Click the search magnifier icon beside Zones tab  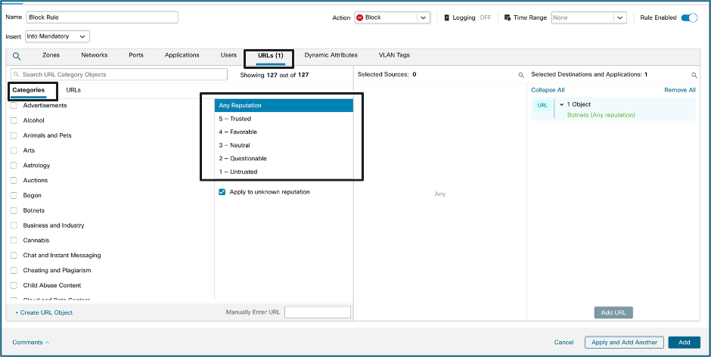[x=17, y=56]
